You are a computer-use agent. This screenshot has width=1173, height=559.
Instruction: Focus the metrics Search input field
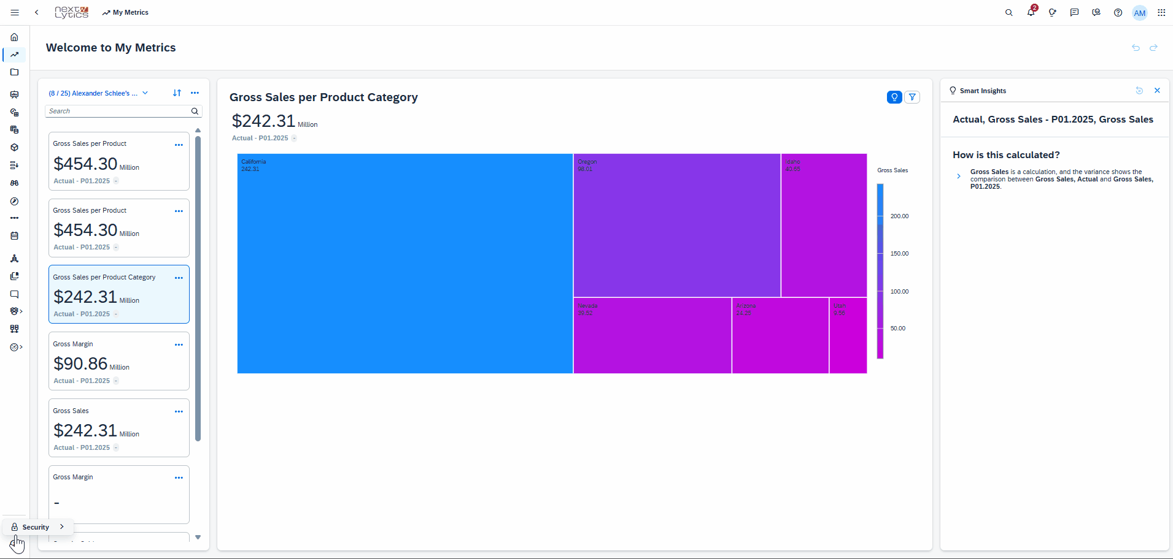118,111
